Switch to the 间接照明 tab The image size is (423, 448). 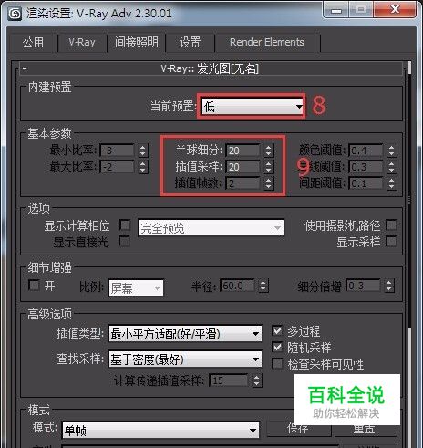coord(137,42)
